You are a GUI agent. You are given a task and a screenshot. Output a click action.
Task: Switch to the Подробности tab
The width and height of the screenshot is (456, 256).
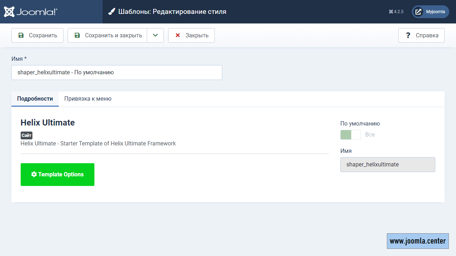pyautogui.click(x=35, y=99)
